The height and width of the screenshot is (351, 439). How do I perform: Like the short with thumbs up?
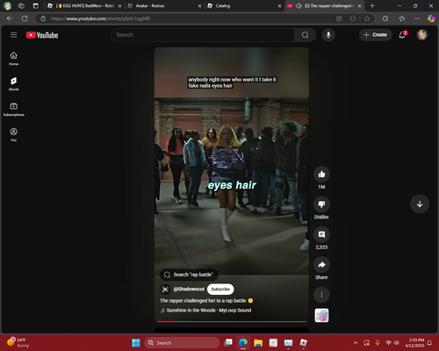coord(321,175)
